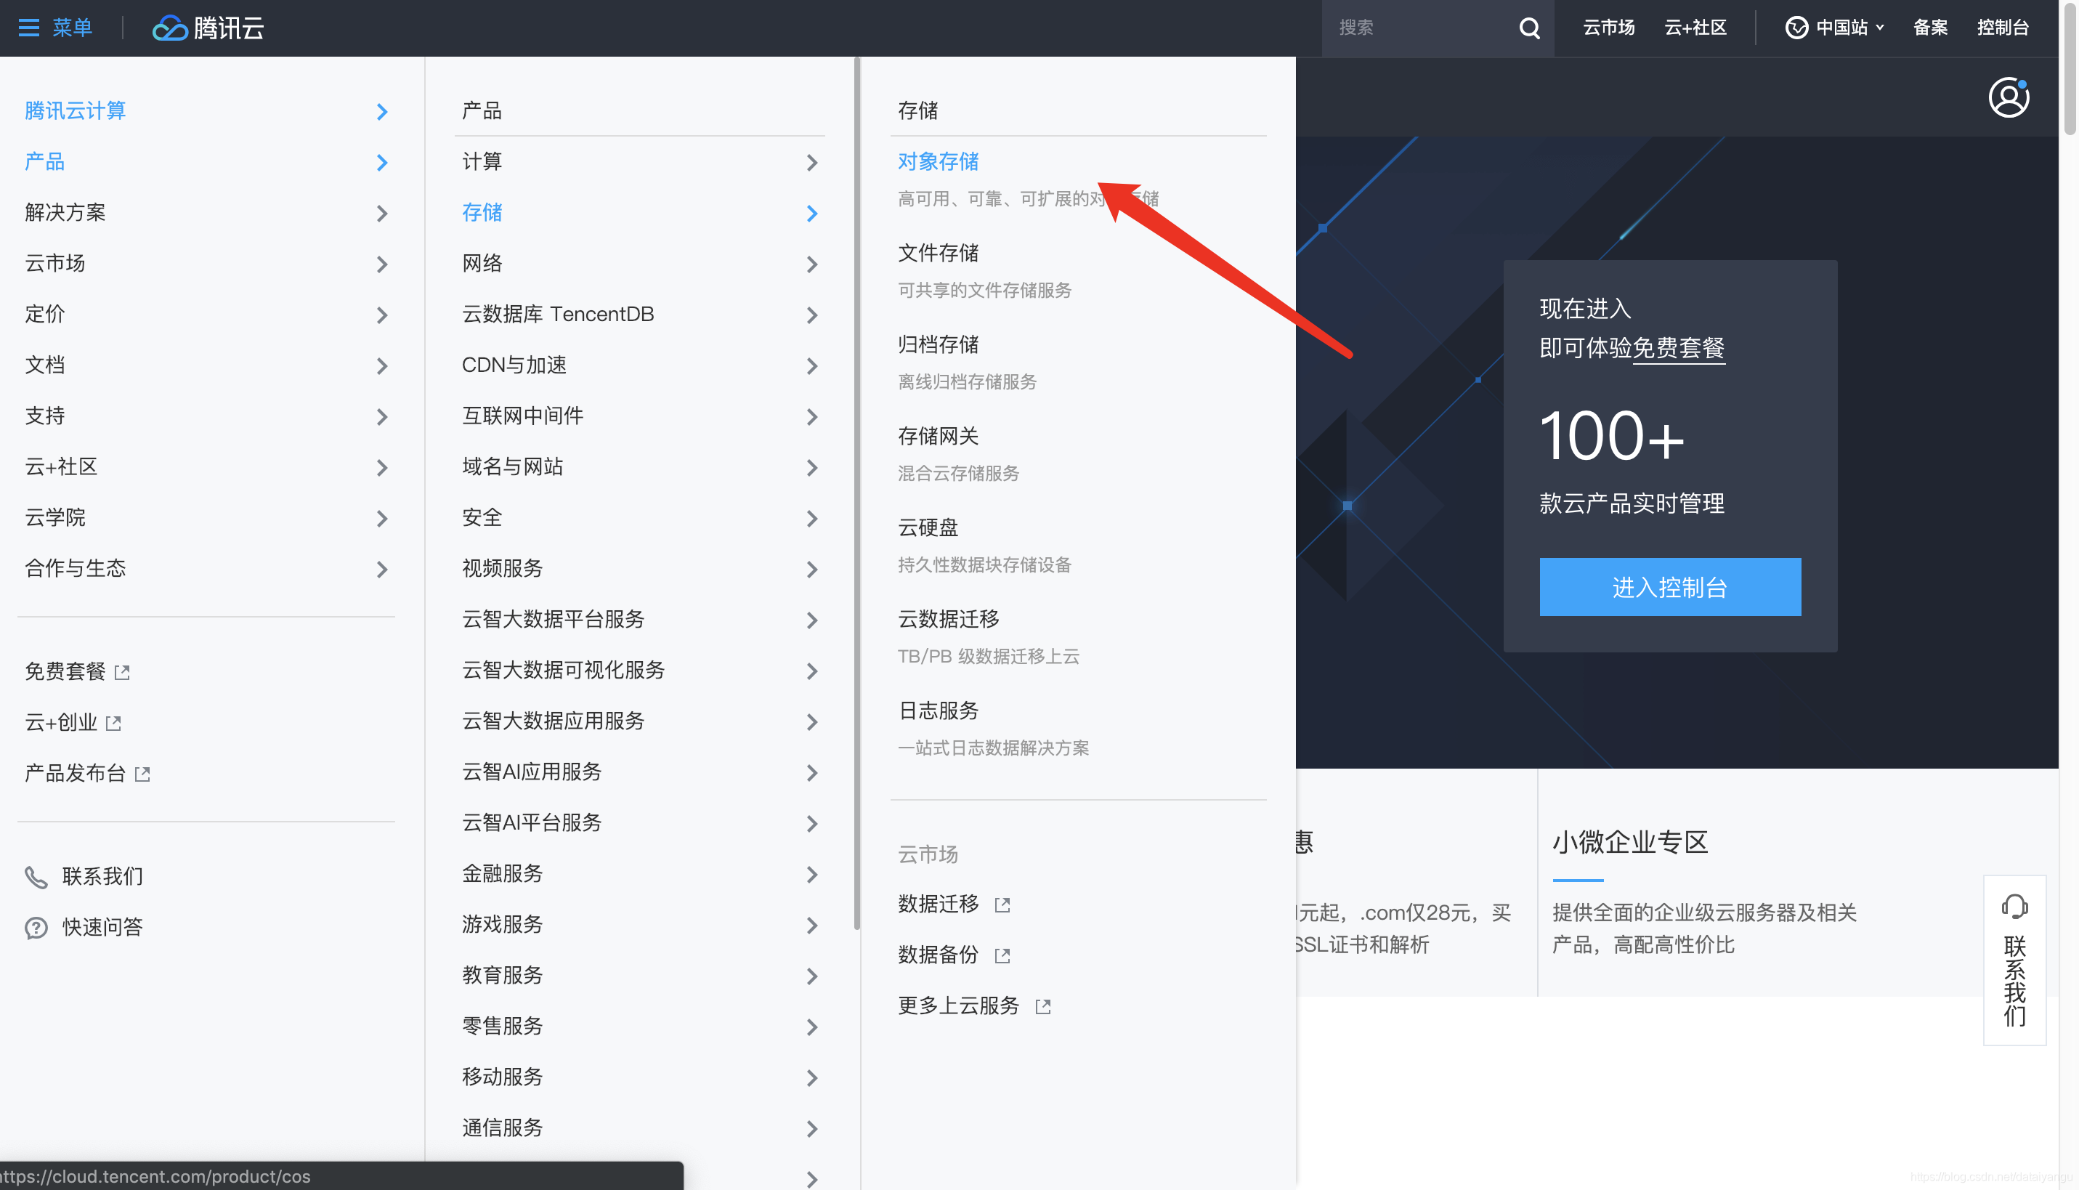Expand the 解决方案 submenu chevron
Viewport: 2079px width, 1190px height.
pos(381,214)
